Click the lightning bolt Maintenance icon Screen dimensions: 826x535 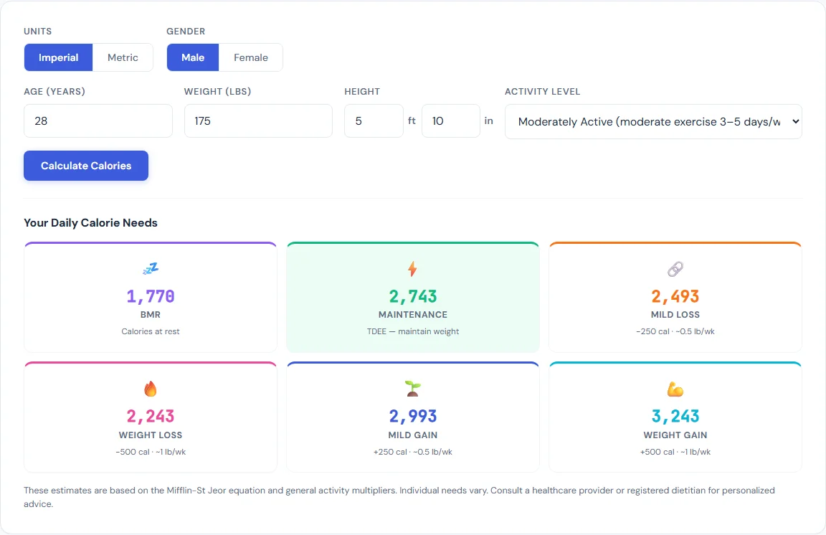point(412,268)
